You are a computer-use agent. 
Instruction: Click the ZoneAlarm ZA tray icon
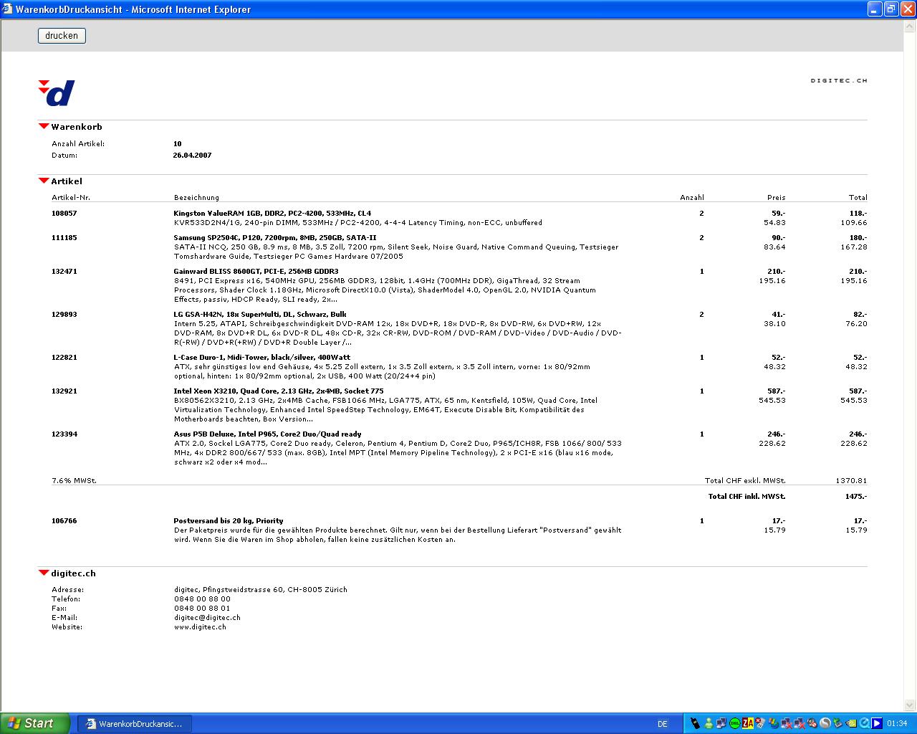[x=747, y=723]
